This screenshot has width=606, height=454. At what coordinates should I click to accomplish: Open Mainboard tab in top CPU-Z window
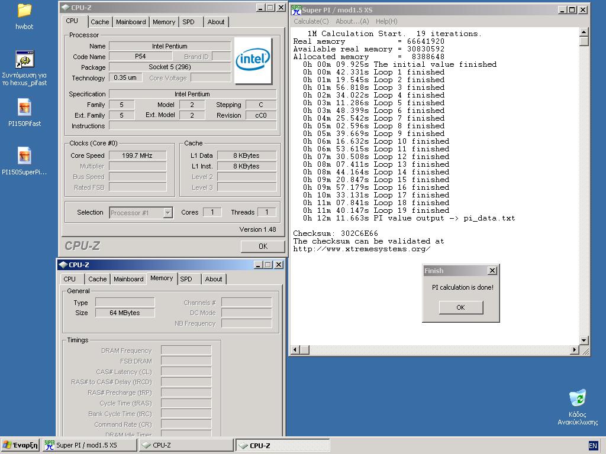point(131,22)
